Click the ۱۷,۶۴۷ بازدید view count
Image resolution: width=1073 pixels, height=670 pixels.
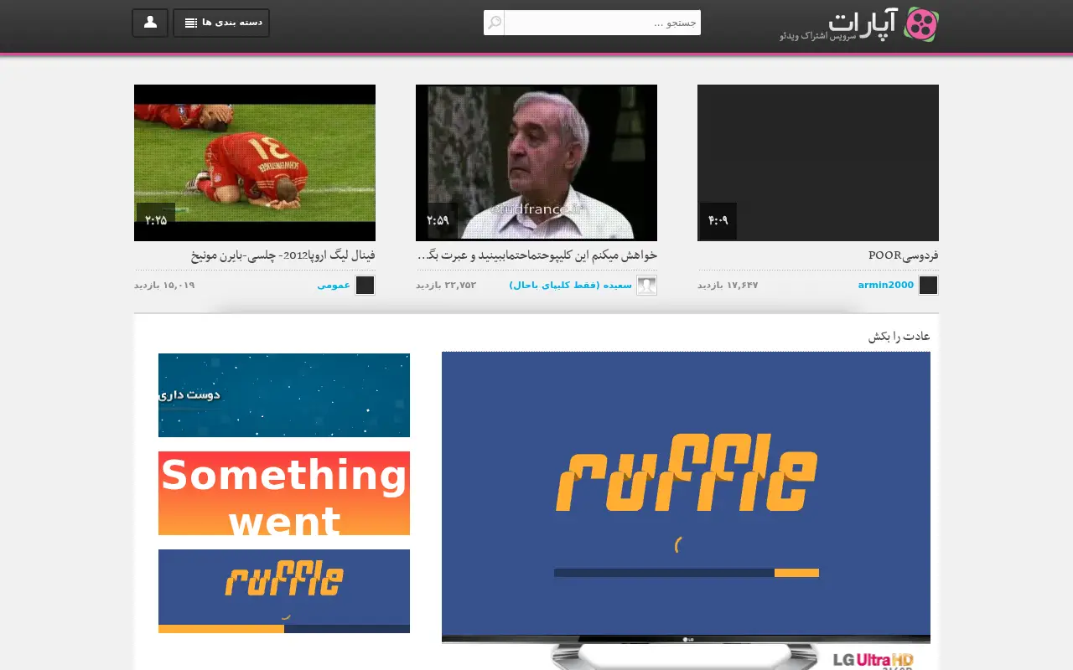click(728, 285)
